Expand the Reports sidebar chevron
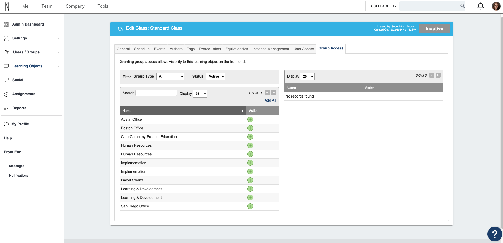This screenshot has height=243, width=503. point(58,108)
